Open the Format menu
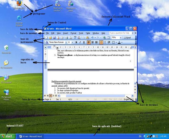169x139 pixels. [x=73, y=33]
